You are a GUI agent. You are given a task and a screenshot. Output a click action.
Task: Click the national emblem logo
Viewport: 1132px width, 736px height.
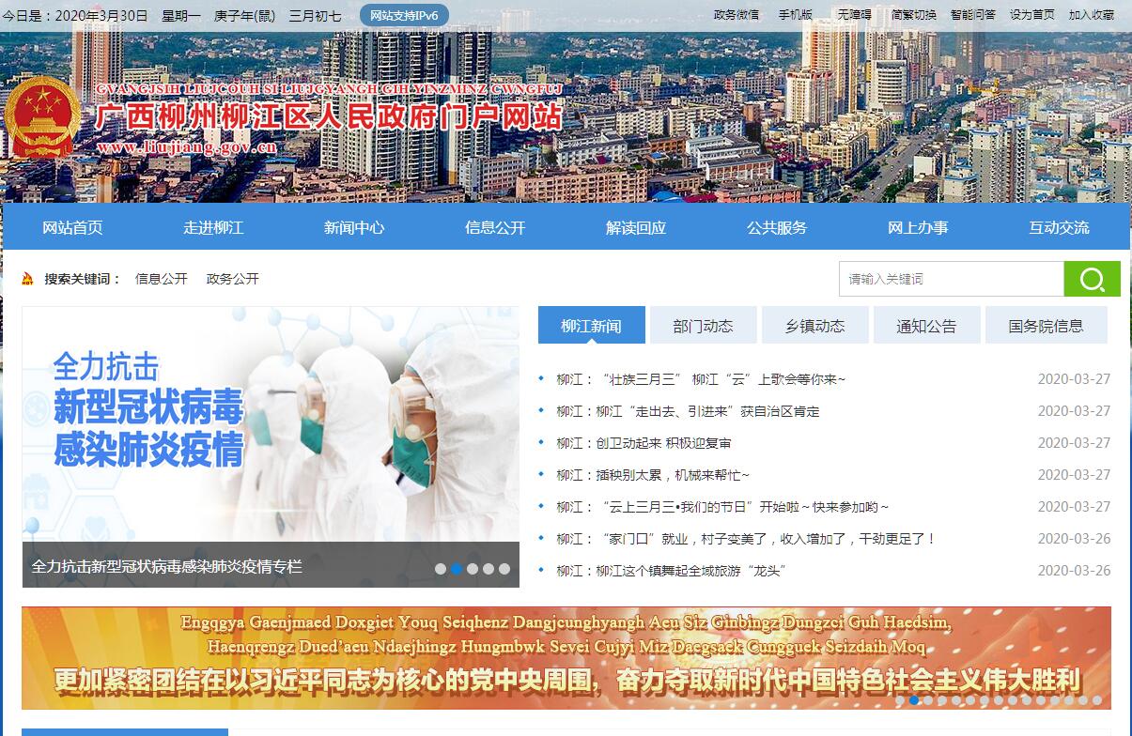click(x=41, y=119)
